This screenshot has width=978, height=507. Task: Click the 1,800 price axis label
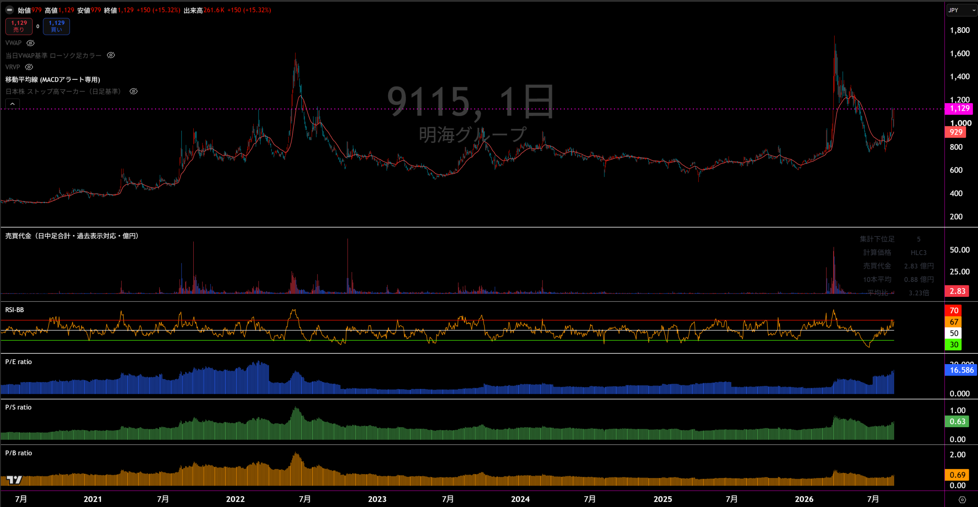(960, 31)
